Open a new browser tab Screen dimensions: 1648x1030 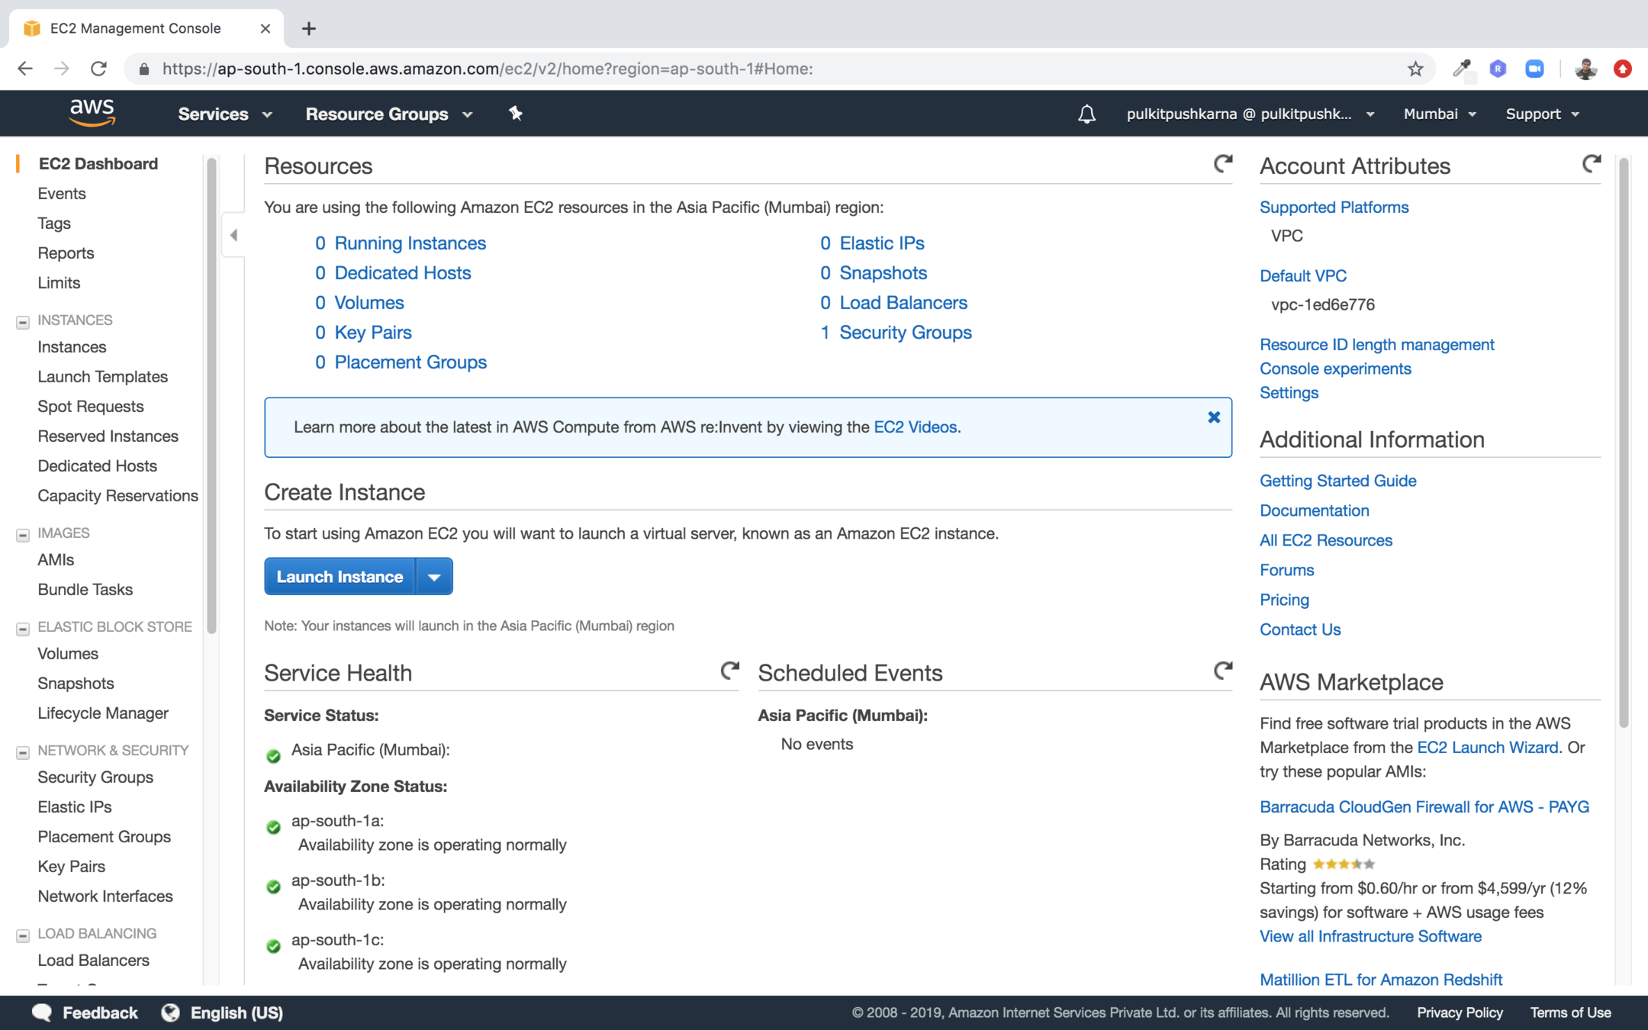(x=308, y=29)
